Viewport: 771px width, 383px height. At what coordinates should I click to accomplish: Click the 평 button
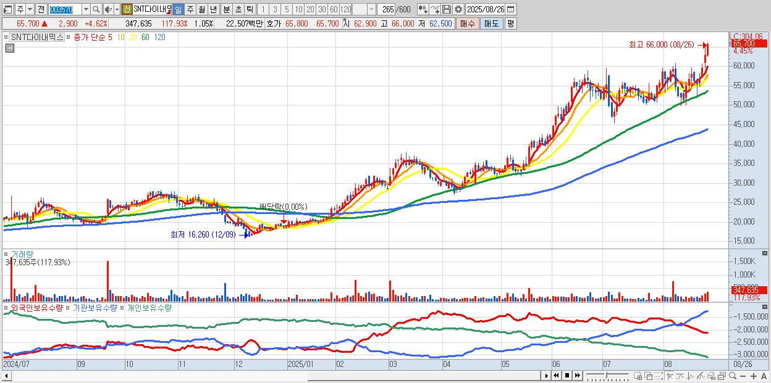click(510, 23)
